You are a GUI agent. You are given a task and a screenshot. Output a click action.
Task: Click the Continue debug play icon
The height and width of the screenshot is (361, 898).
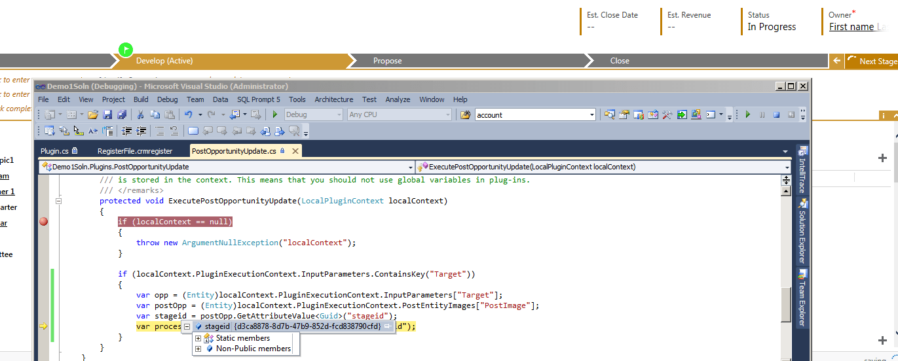coord(748,114)
